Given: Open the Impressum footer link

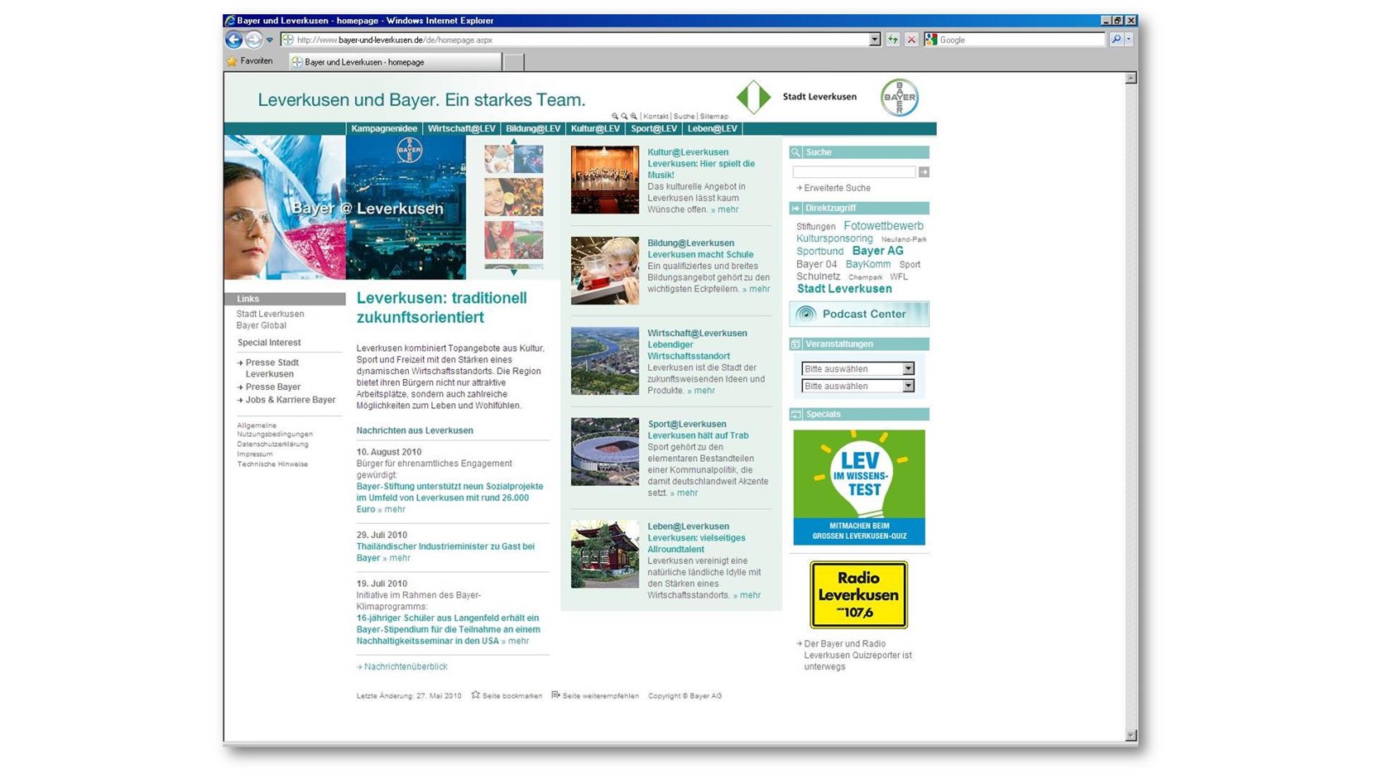Looking at the screenshot, I should [254, 454].
